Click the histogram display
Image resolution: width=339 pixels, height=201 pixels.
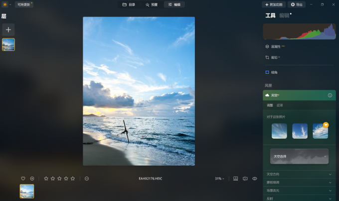click(x=299, y=31)
